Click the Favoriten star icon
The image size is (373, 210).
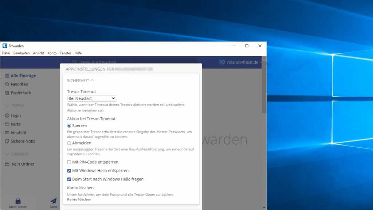(x=7, y=84)
